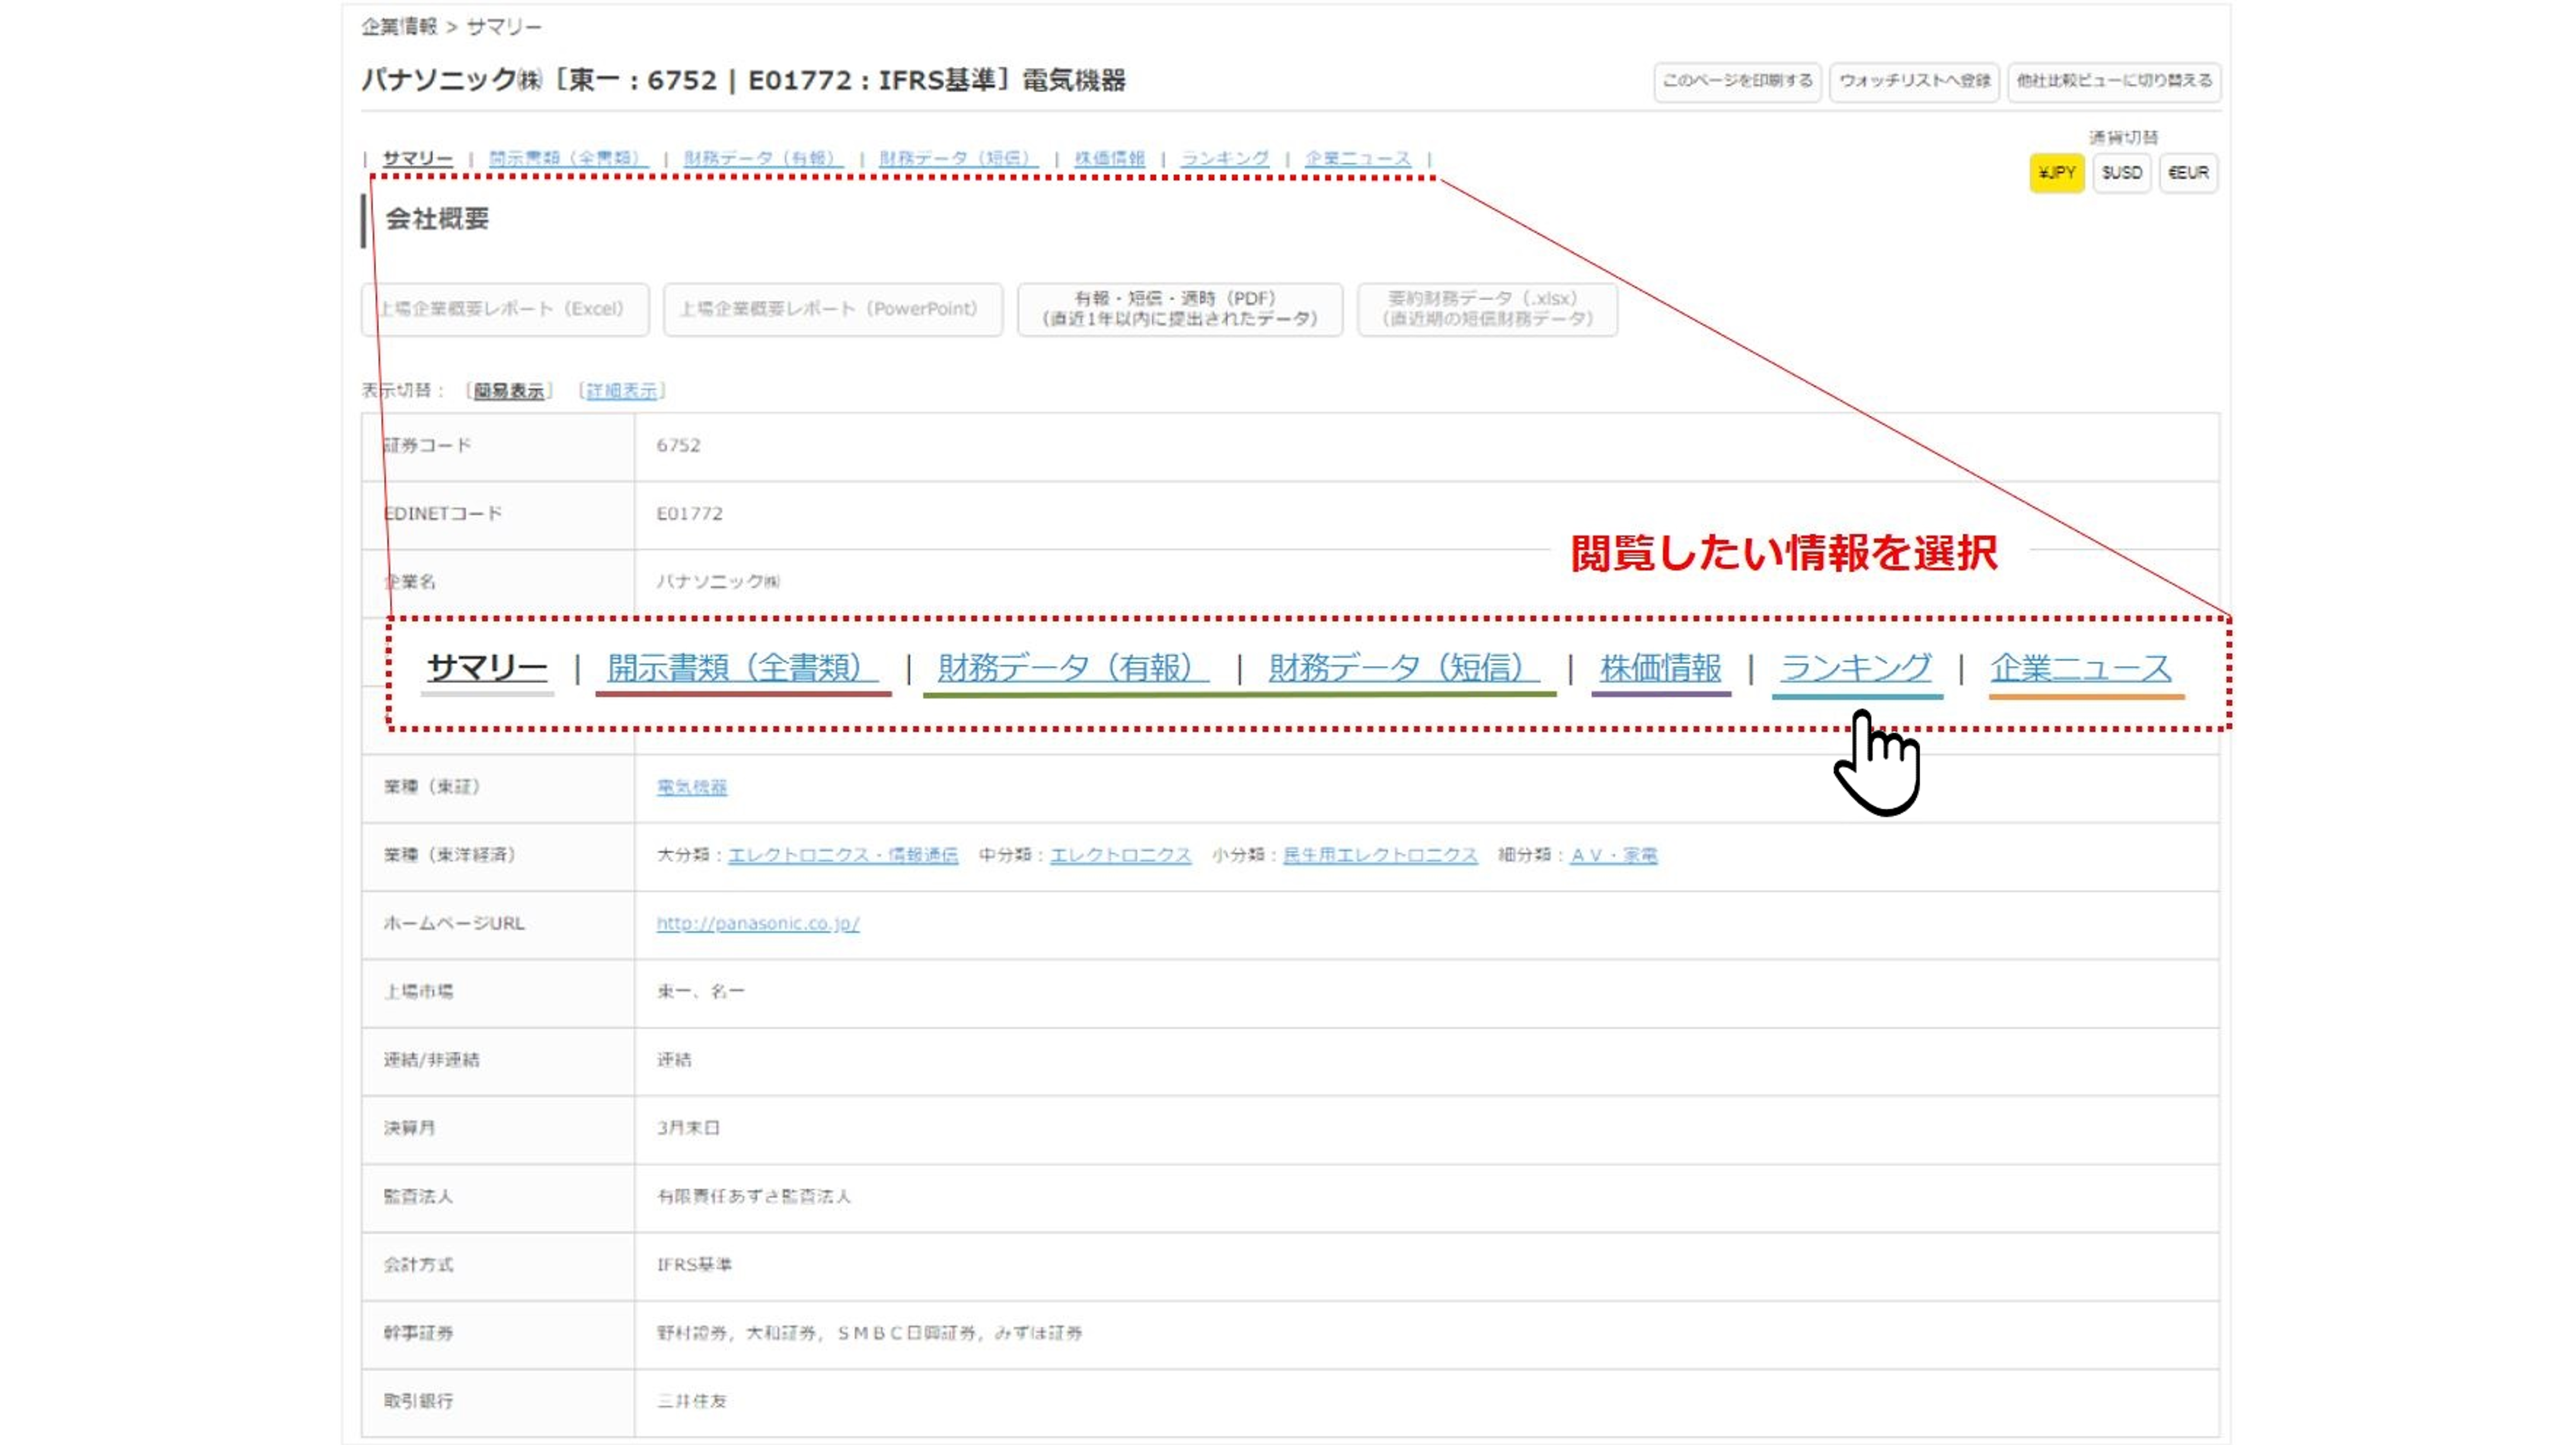Download the company overview PowerPoint report
Viewport: 2576px width, 1445px height.
tap(832, 309)
